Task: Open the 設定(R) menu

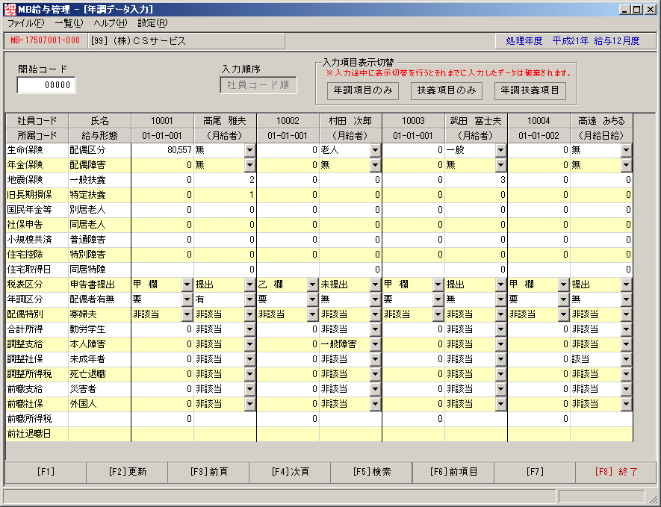Action: pyautogui.click(x=152, y=23)
